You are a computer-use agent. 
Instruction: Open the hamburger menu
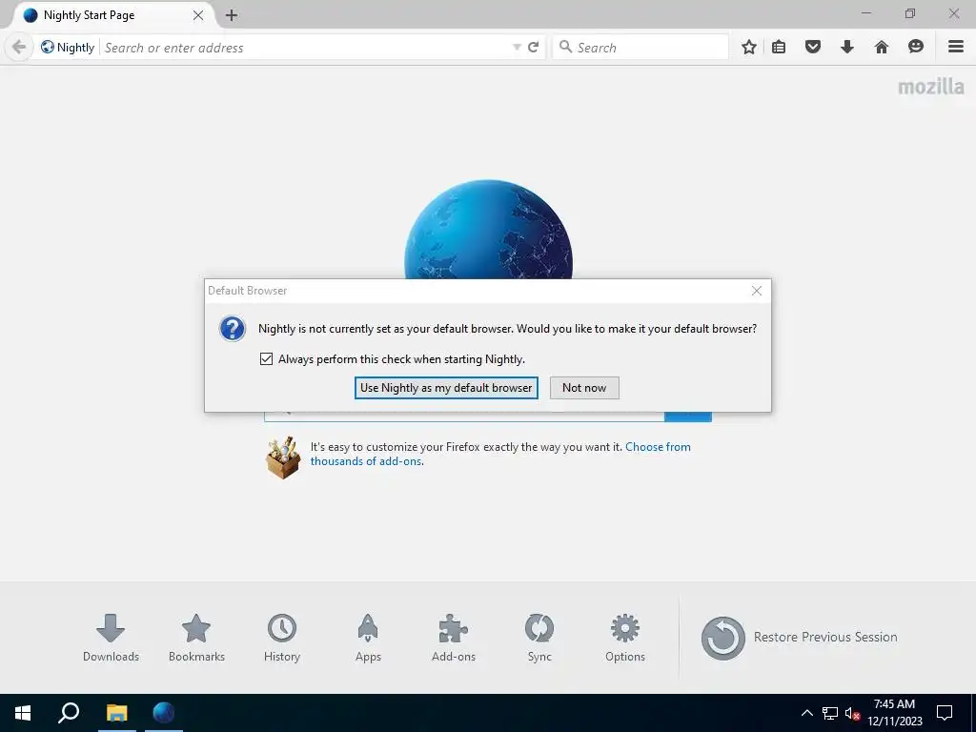point(956,47)
